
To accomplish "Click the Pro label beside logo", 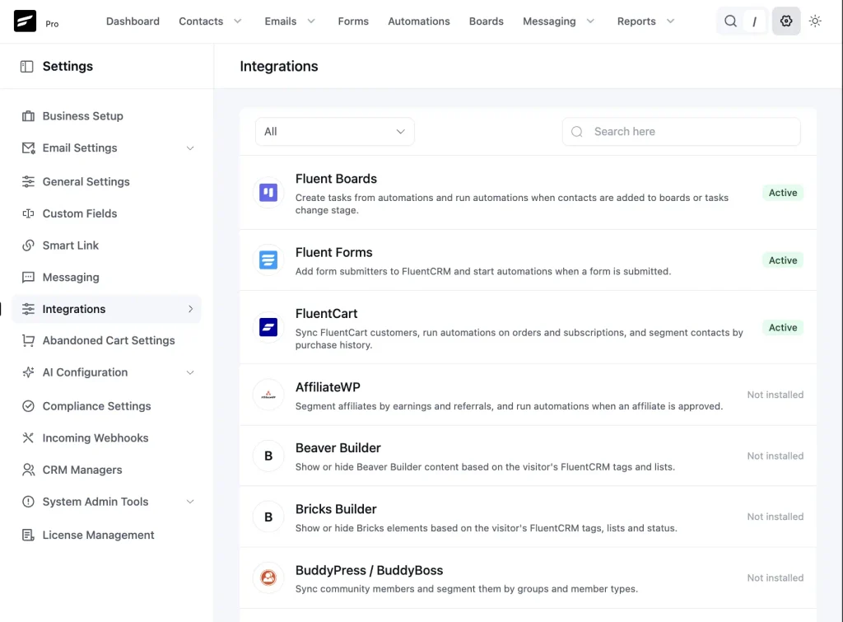I will (52, 24).
